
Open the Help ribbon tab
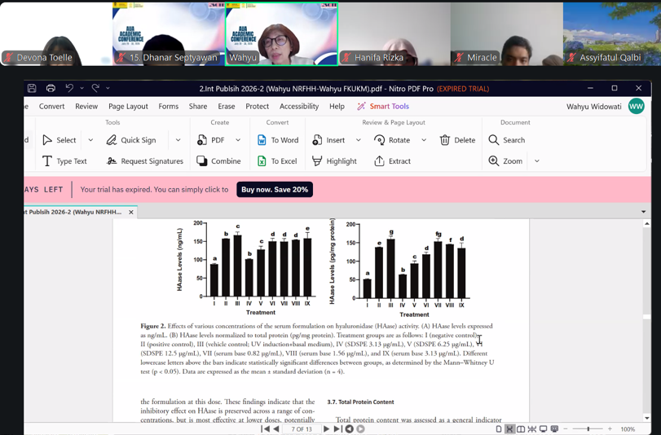tap(337, 106)
